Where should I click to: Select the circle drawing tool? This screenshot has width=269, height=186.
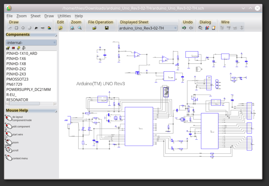point(23,27)
